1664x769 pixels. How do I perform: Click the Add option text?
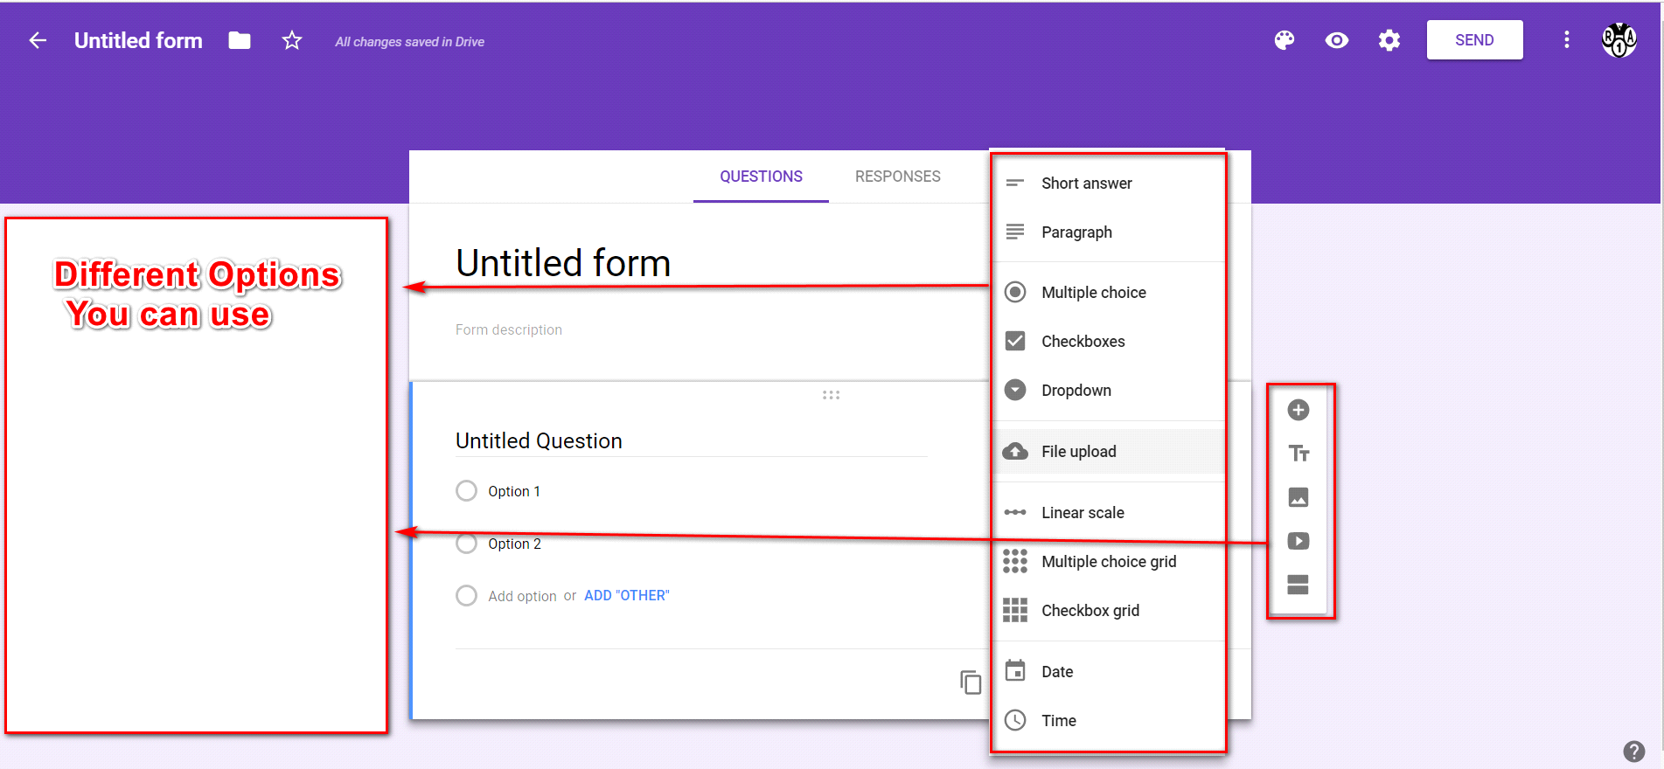coord(522,596)
